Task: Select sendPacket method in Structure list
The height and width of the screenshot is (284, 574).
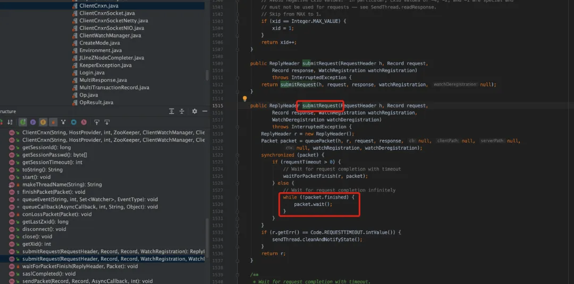Action: 88,281
